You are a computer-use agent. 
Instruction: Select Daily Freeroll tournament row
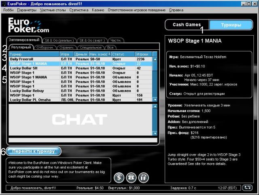[x=81, y=59]
